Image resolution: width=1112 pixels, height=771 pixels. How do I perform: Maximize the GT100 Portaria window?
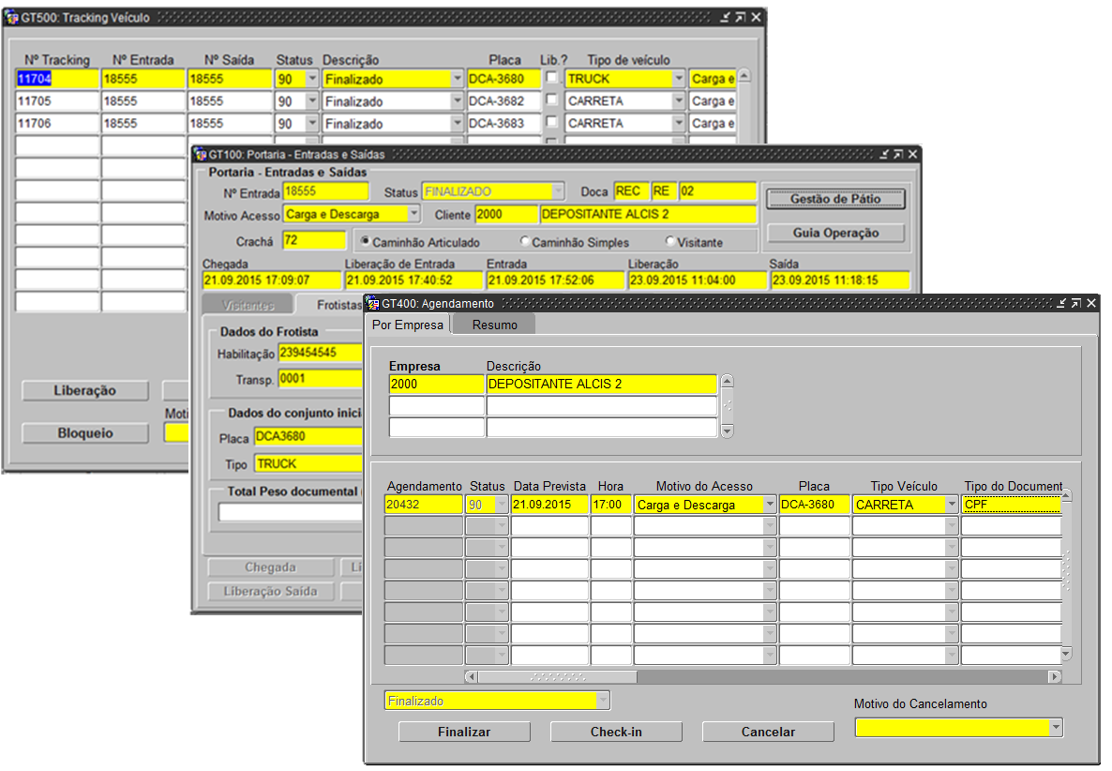(x=898, y=154)
